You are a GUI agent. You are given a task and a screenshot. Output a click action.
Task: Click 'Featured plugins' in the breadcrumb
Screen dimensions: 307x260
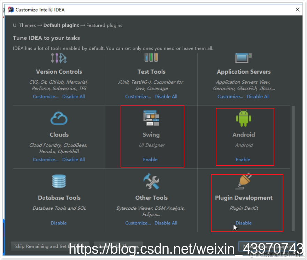pyautogui.click(x=104, y=25)
